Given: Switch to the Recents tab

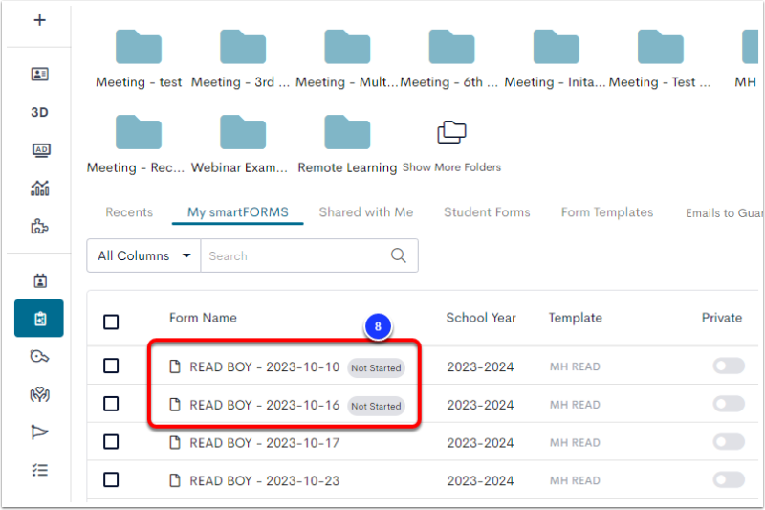Looking at the screenshot, I should click(x=129, y=212).
